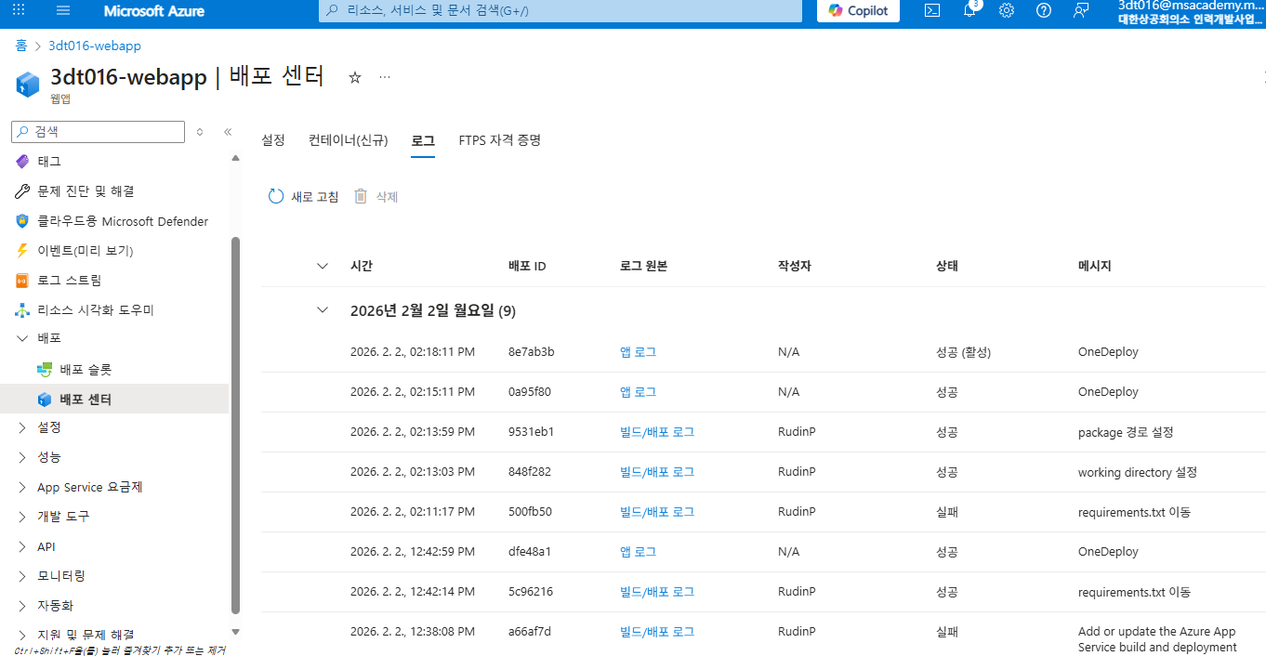Click the Copilot button

(x=858, y=10)
